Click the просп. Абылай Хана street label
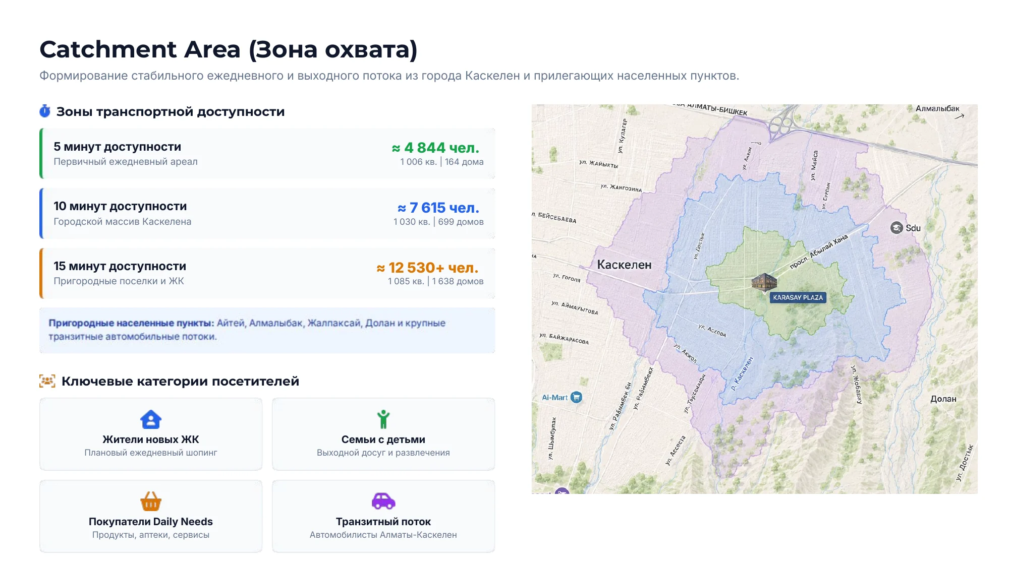Screen dimensions: 1009x567 tap(819, 251)
